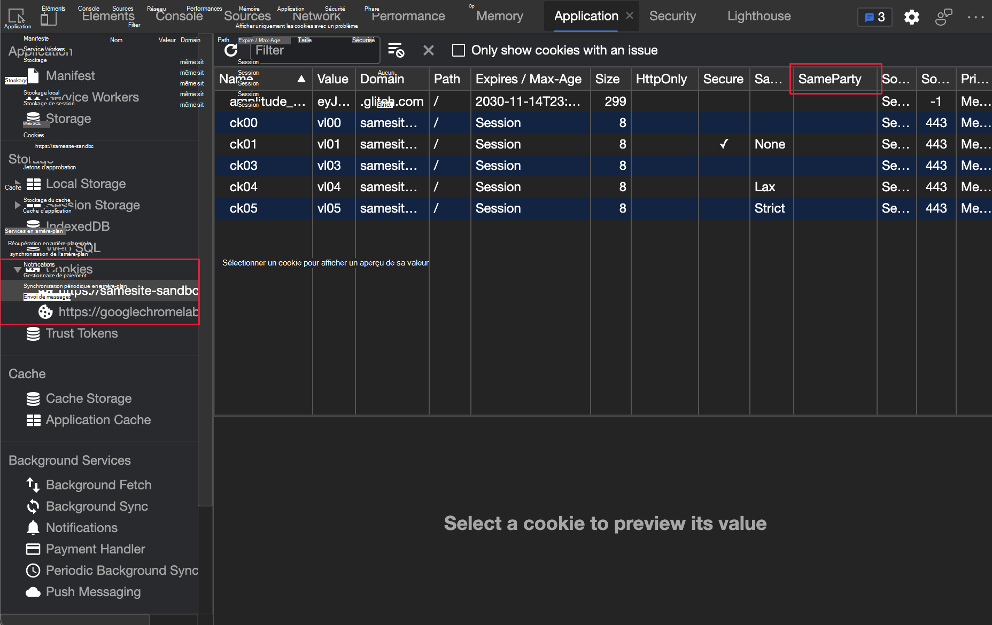Collapse the Cookies tree node

pyautogui.click(x=18, y=269)
